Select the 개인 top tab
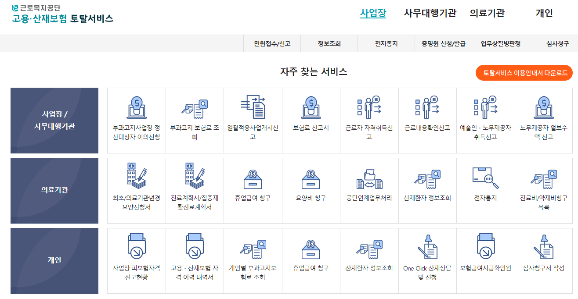Image resolution: width=578 pixels, height=299 pixels. click(x=544, y=13)
